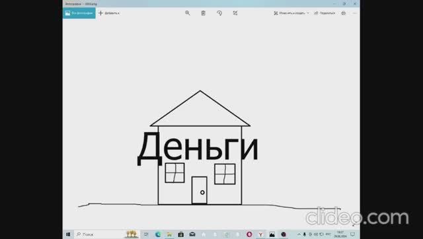Open the Edit and create dropdown
This screenshot has height=239, width=423.
(x=291, y=13)
